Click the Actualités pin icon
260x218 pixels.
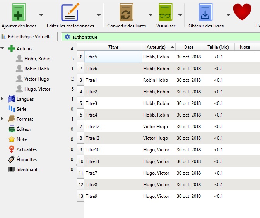[12, 149]
